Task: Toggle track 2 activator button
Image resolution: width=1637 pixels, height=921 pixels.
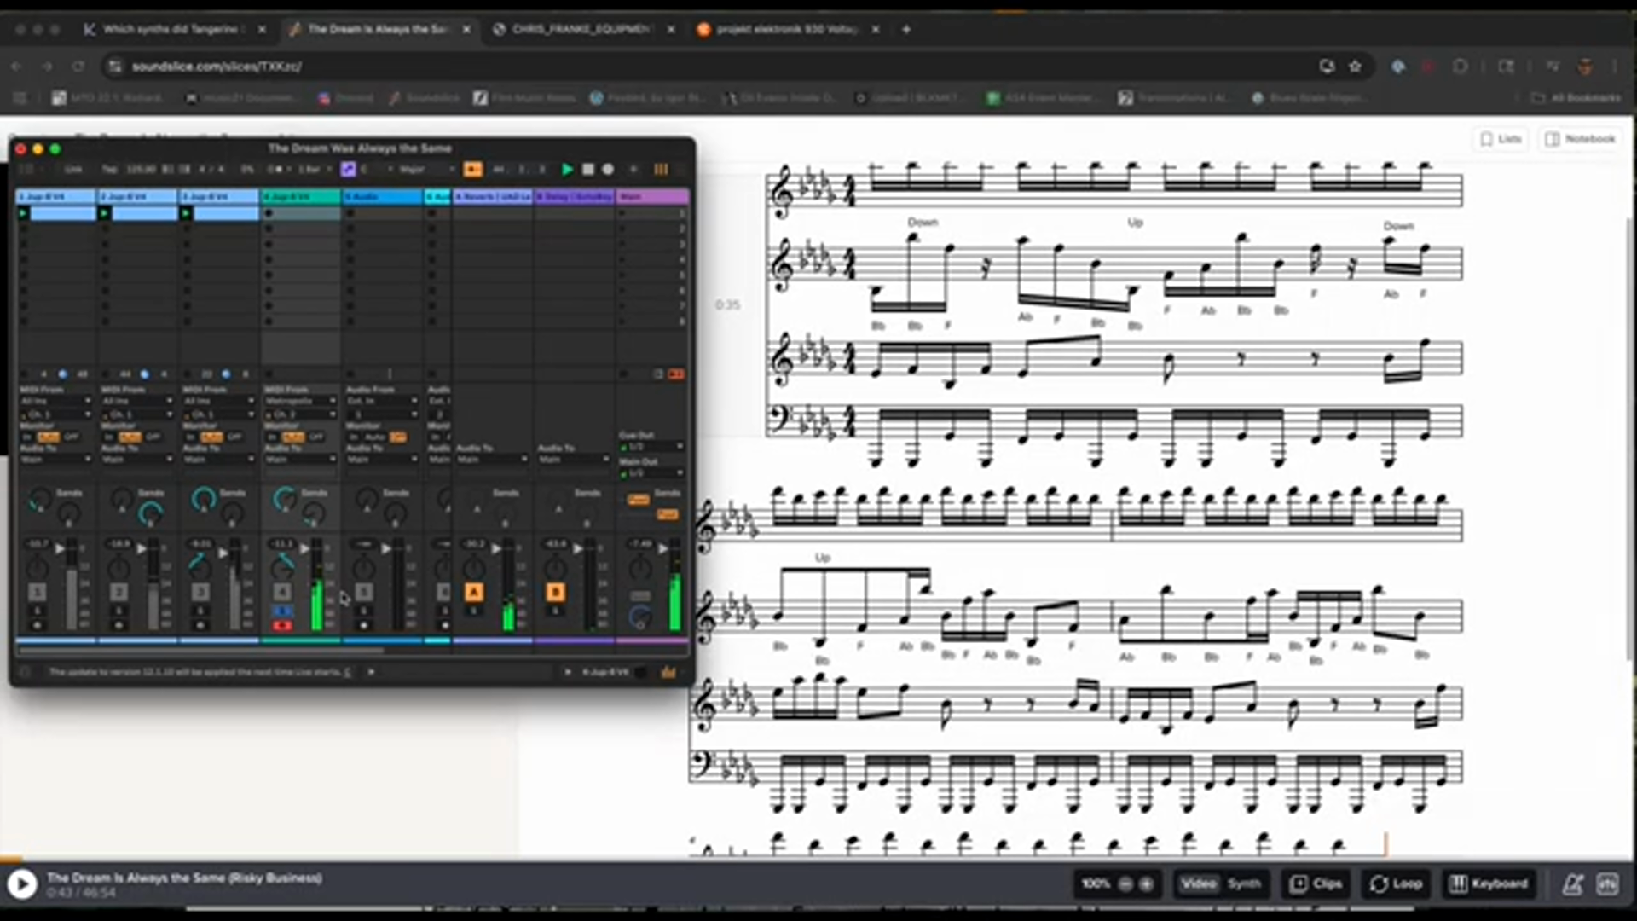Action: point(119,592)
